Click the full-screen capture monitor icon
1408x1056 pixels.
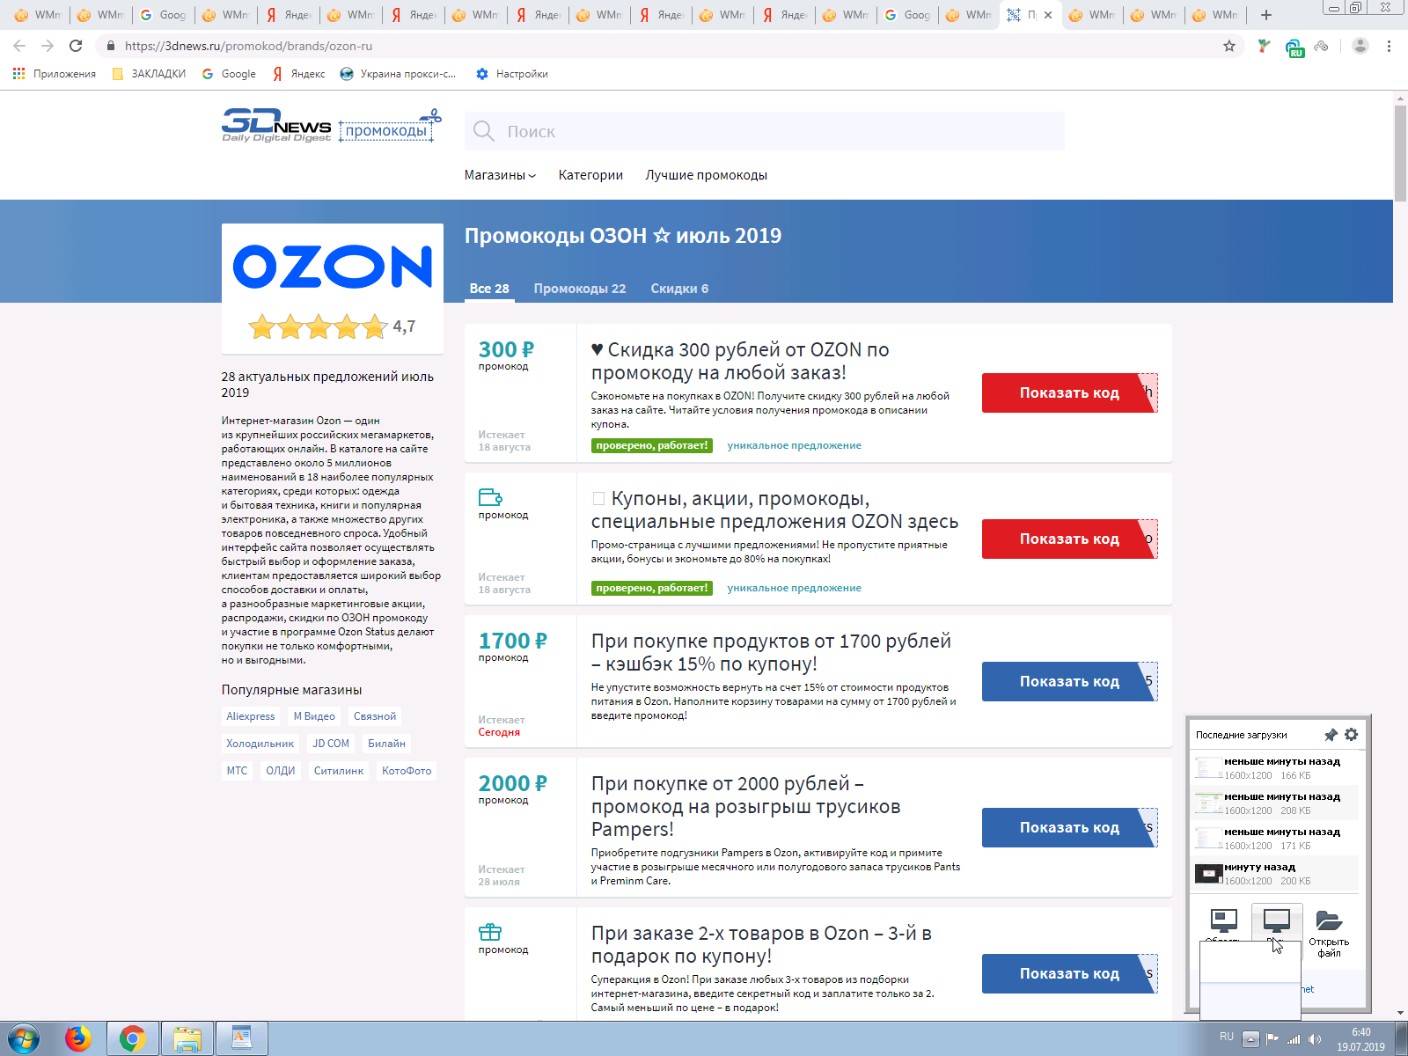tap(1276, 920)
